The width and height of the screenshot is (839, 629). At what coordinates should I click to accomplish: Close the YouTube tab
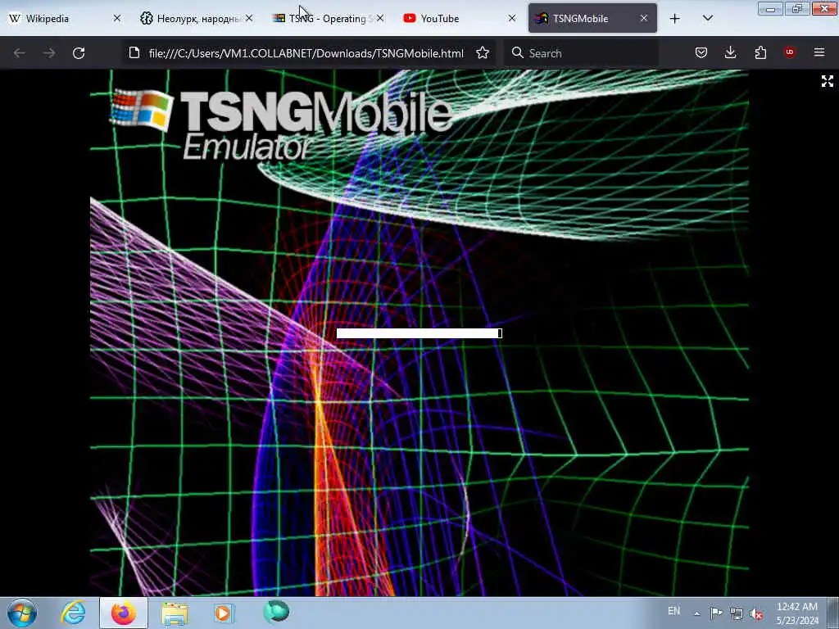511,18
